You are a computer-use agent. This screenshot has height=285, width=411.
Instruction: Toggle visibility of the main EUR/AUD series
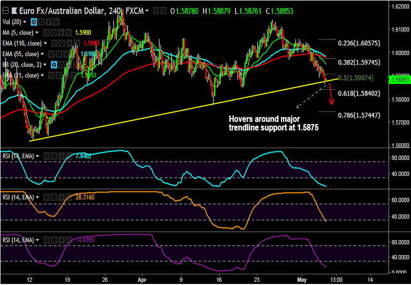click(156, 11)
